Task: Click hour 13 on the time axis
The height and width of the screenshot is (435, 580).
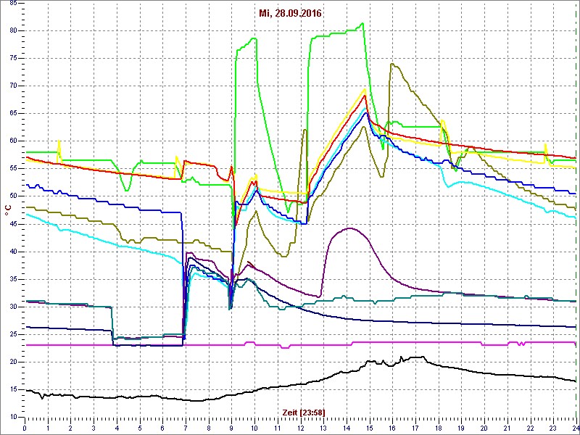Action: click(x=323, y=428)
